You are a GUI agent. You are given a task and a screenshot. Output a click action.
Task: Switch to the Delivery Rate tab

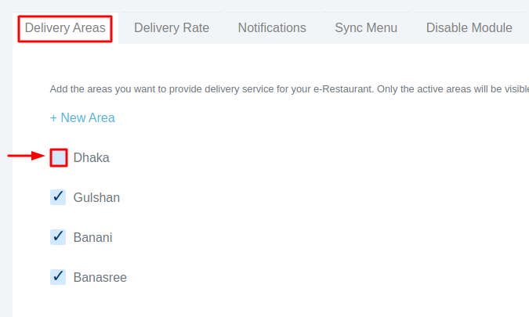click(x=172, y=28)
